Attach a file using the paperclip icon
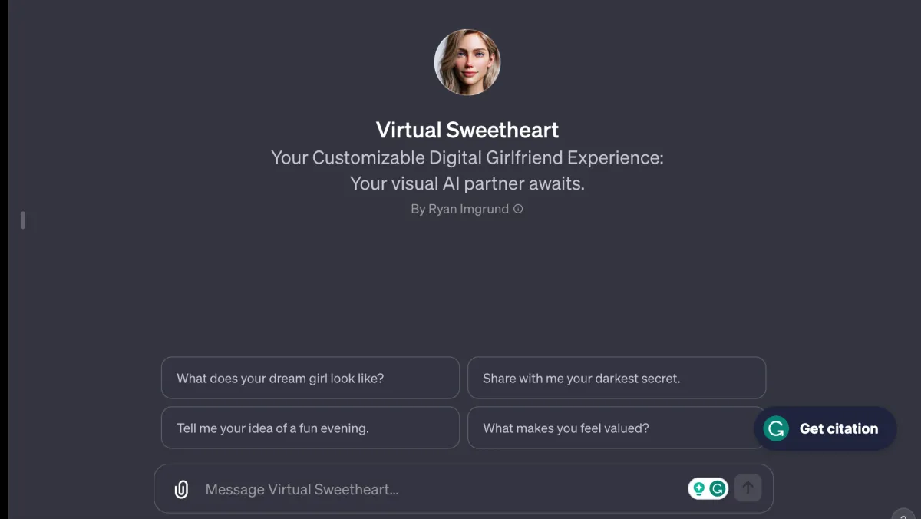This screenshot has height=519, width=921. [x=181, y=488]
